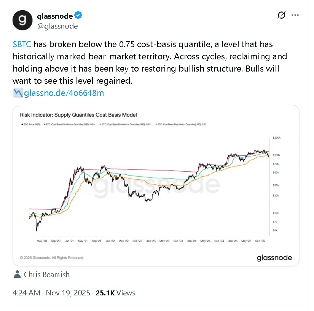
Task: Open tagged user Chris Beamish
Action: click(46, 274)
